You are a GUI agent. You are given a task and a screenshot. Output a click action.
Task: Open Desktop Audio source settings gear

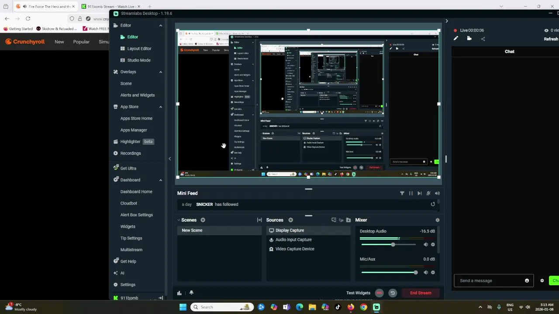coord(433,245)
